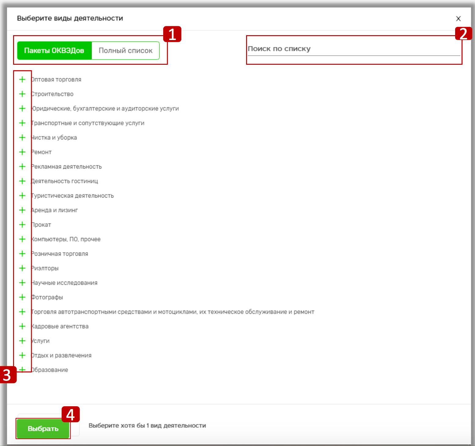Add the Строительство package with its plus icon
Viewport: 475px width, 446px height.
click(22, 94)
